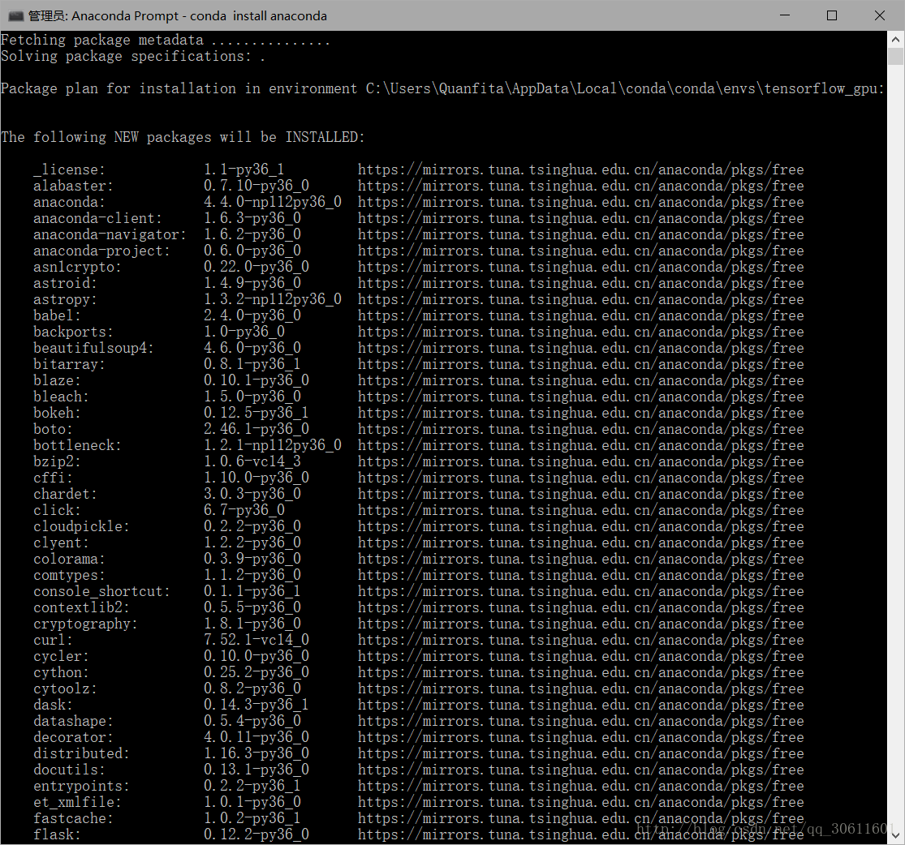The width and height of the screenshot is (905, 845).
Task: Click the 'bottleneck:' package name
Action: 77,444
